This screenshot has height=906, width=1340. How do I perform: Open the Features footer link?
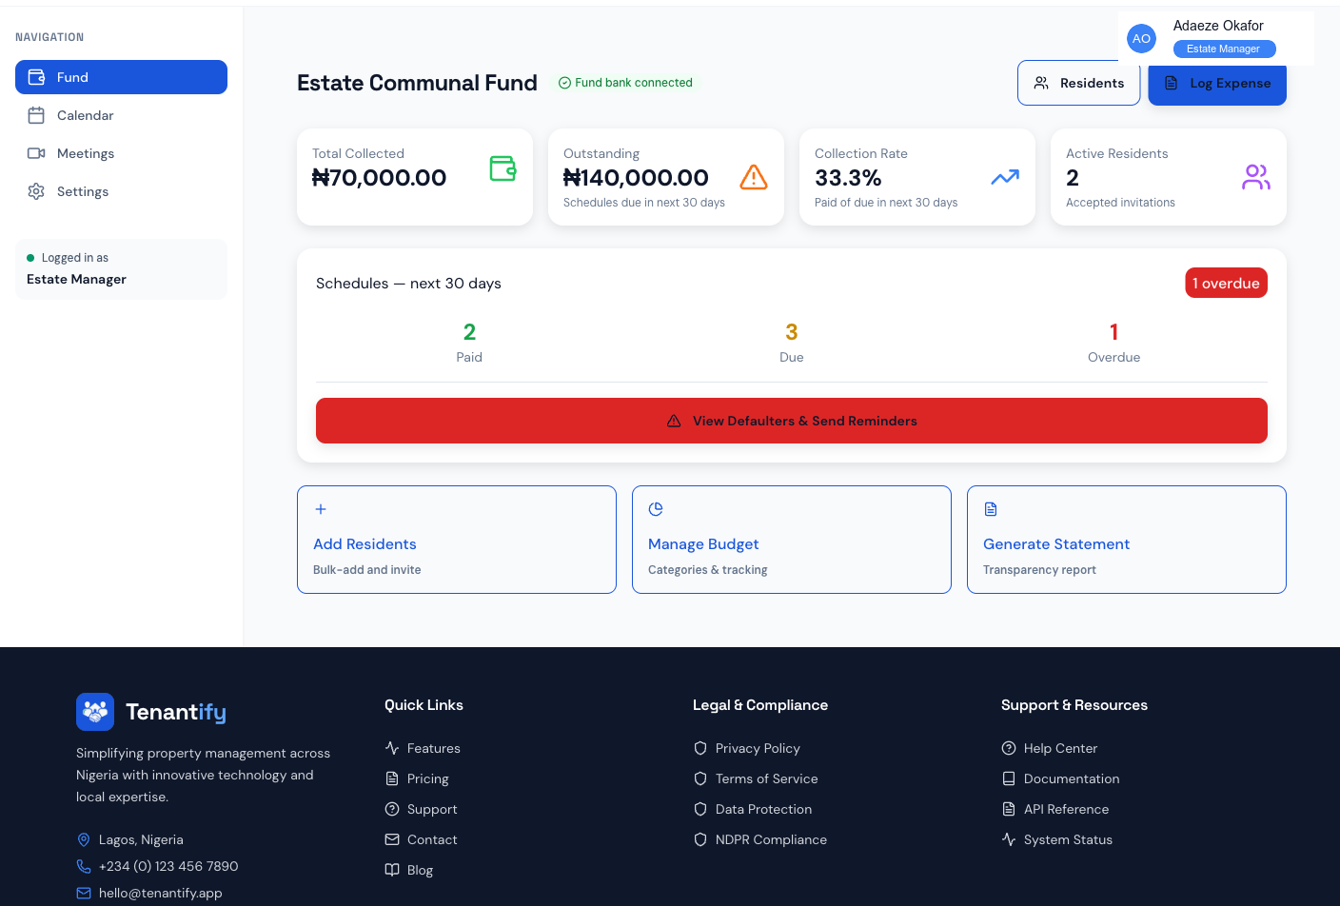pos(434,748)
